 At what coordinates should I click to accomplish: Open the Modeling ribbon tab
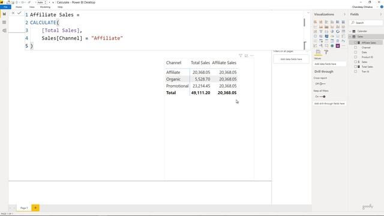[x=45, y=7]
